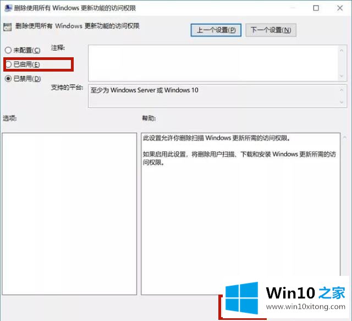Click help text '此设置允许你删除扫描 Windows 更新所需的访问权限。'

[217, 138]
